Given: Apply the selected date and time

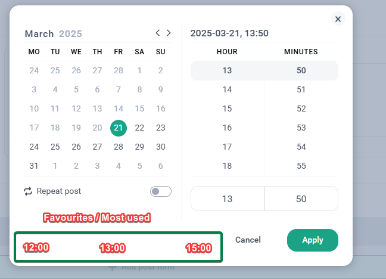Looking at the screenshot, I should click(313, 240).
